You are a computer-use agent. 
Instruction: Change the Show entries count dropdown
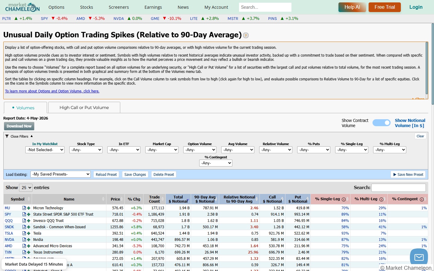tap(26, 188)
